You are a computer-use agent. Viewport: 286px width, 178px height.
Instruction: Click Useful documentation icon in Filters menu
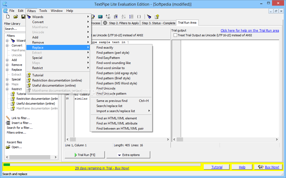pyautogui.click(x=29, y=85)
